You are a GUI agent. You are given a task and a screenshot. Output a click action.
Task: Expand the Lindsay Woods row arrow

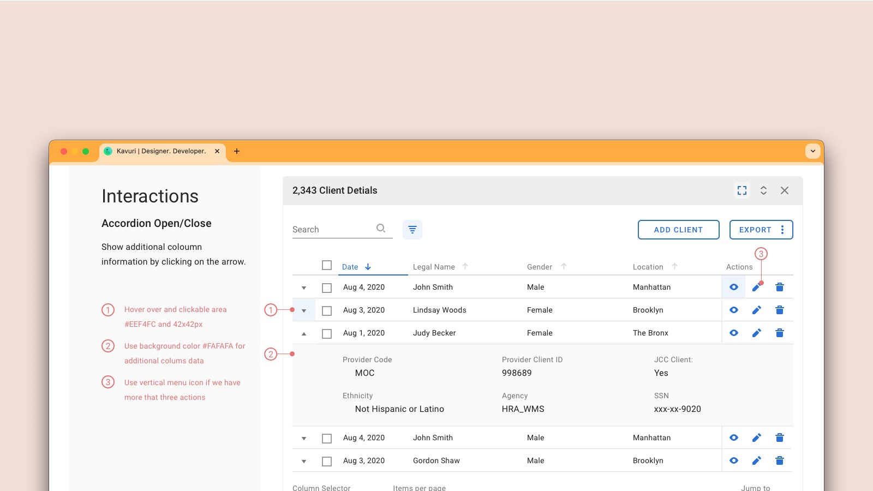[304, 311]
